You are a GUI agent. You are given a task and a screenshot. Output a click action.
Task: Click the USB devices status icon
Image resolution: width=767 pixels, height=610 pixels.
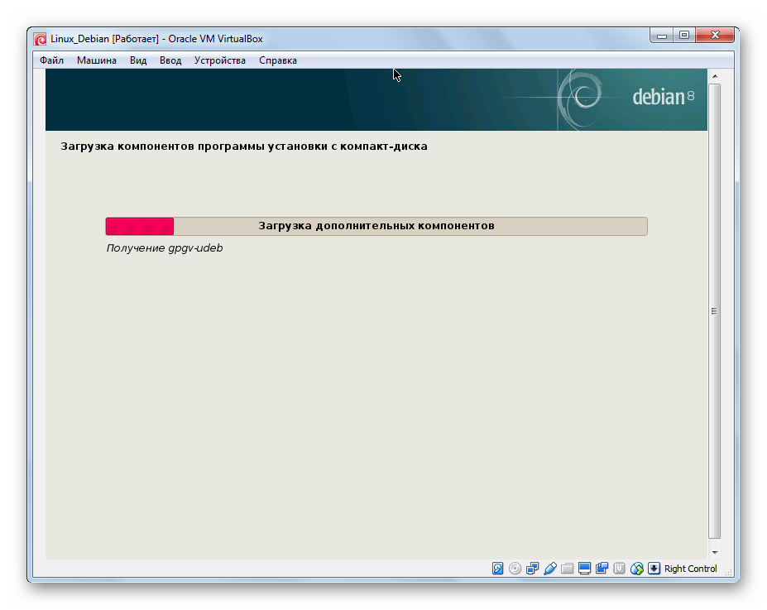[549, 569]
